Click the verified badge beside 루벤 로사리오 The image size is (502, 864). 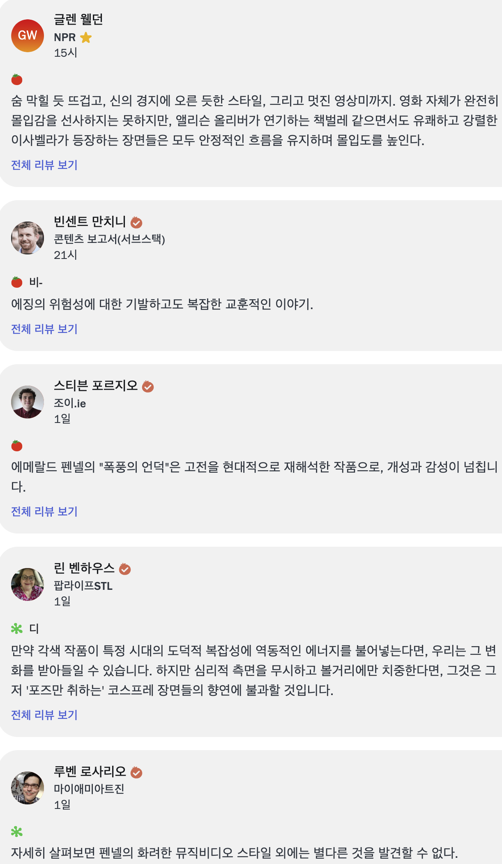click(136, 773)
